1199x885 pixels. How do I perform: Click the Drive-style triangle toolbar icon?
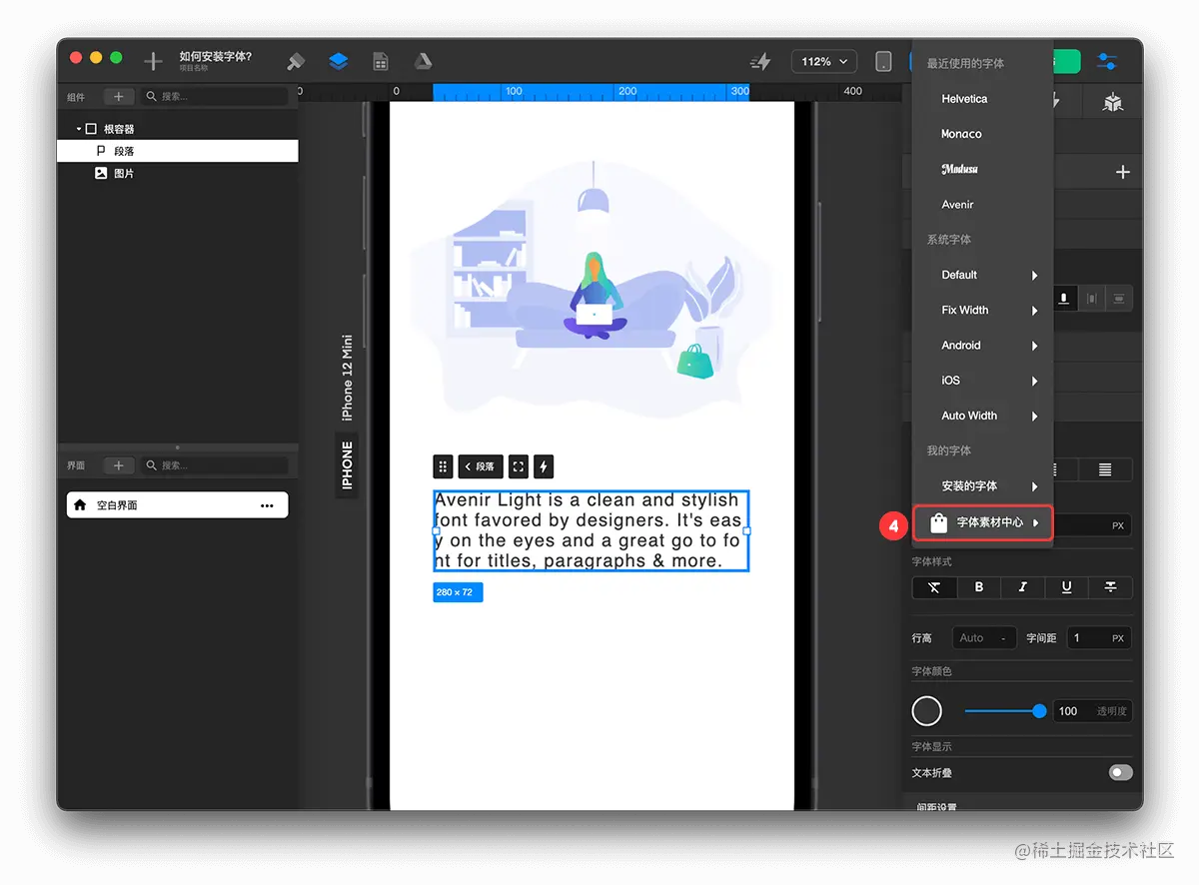(423, 61)
